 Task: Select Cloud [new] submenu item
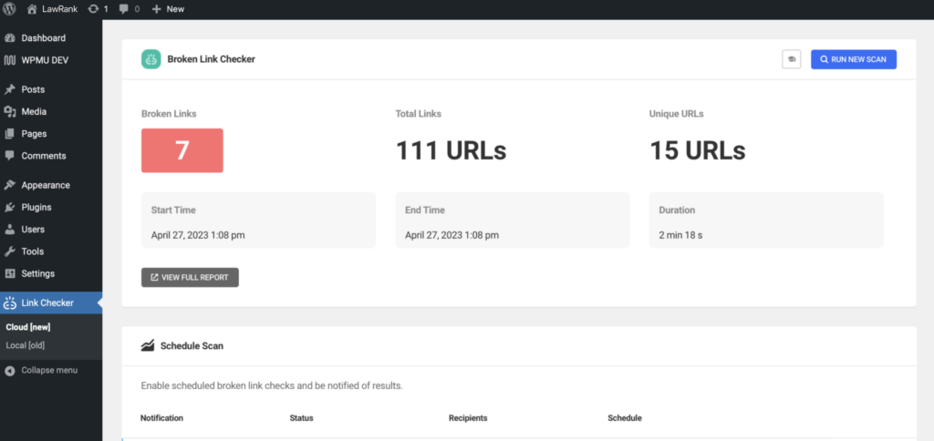[28, 327]
